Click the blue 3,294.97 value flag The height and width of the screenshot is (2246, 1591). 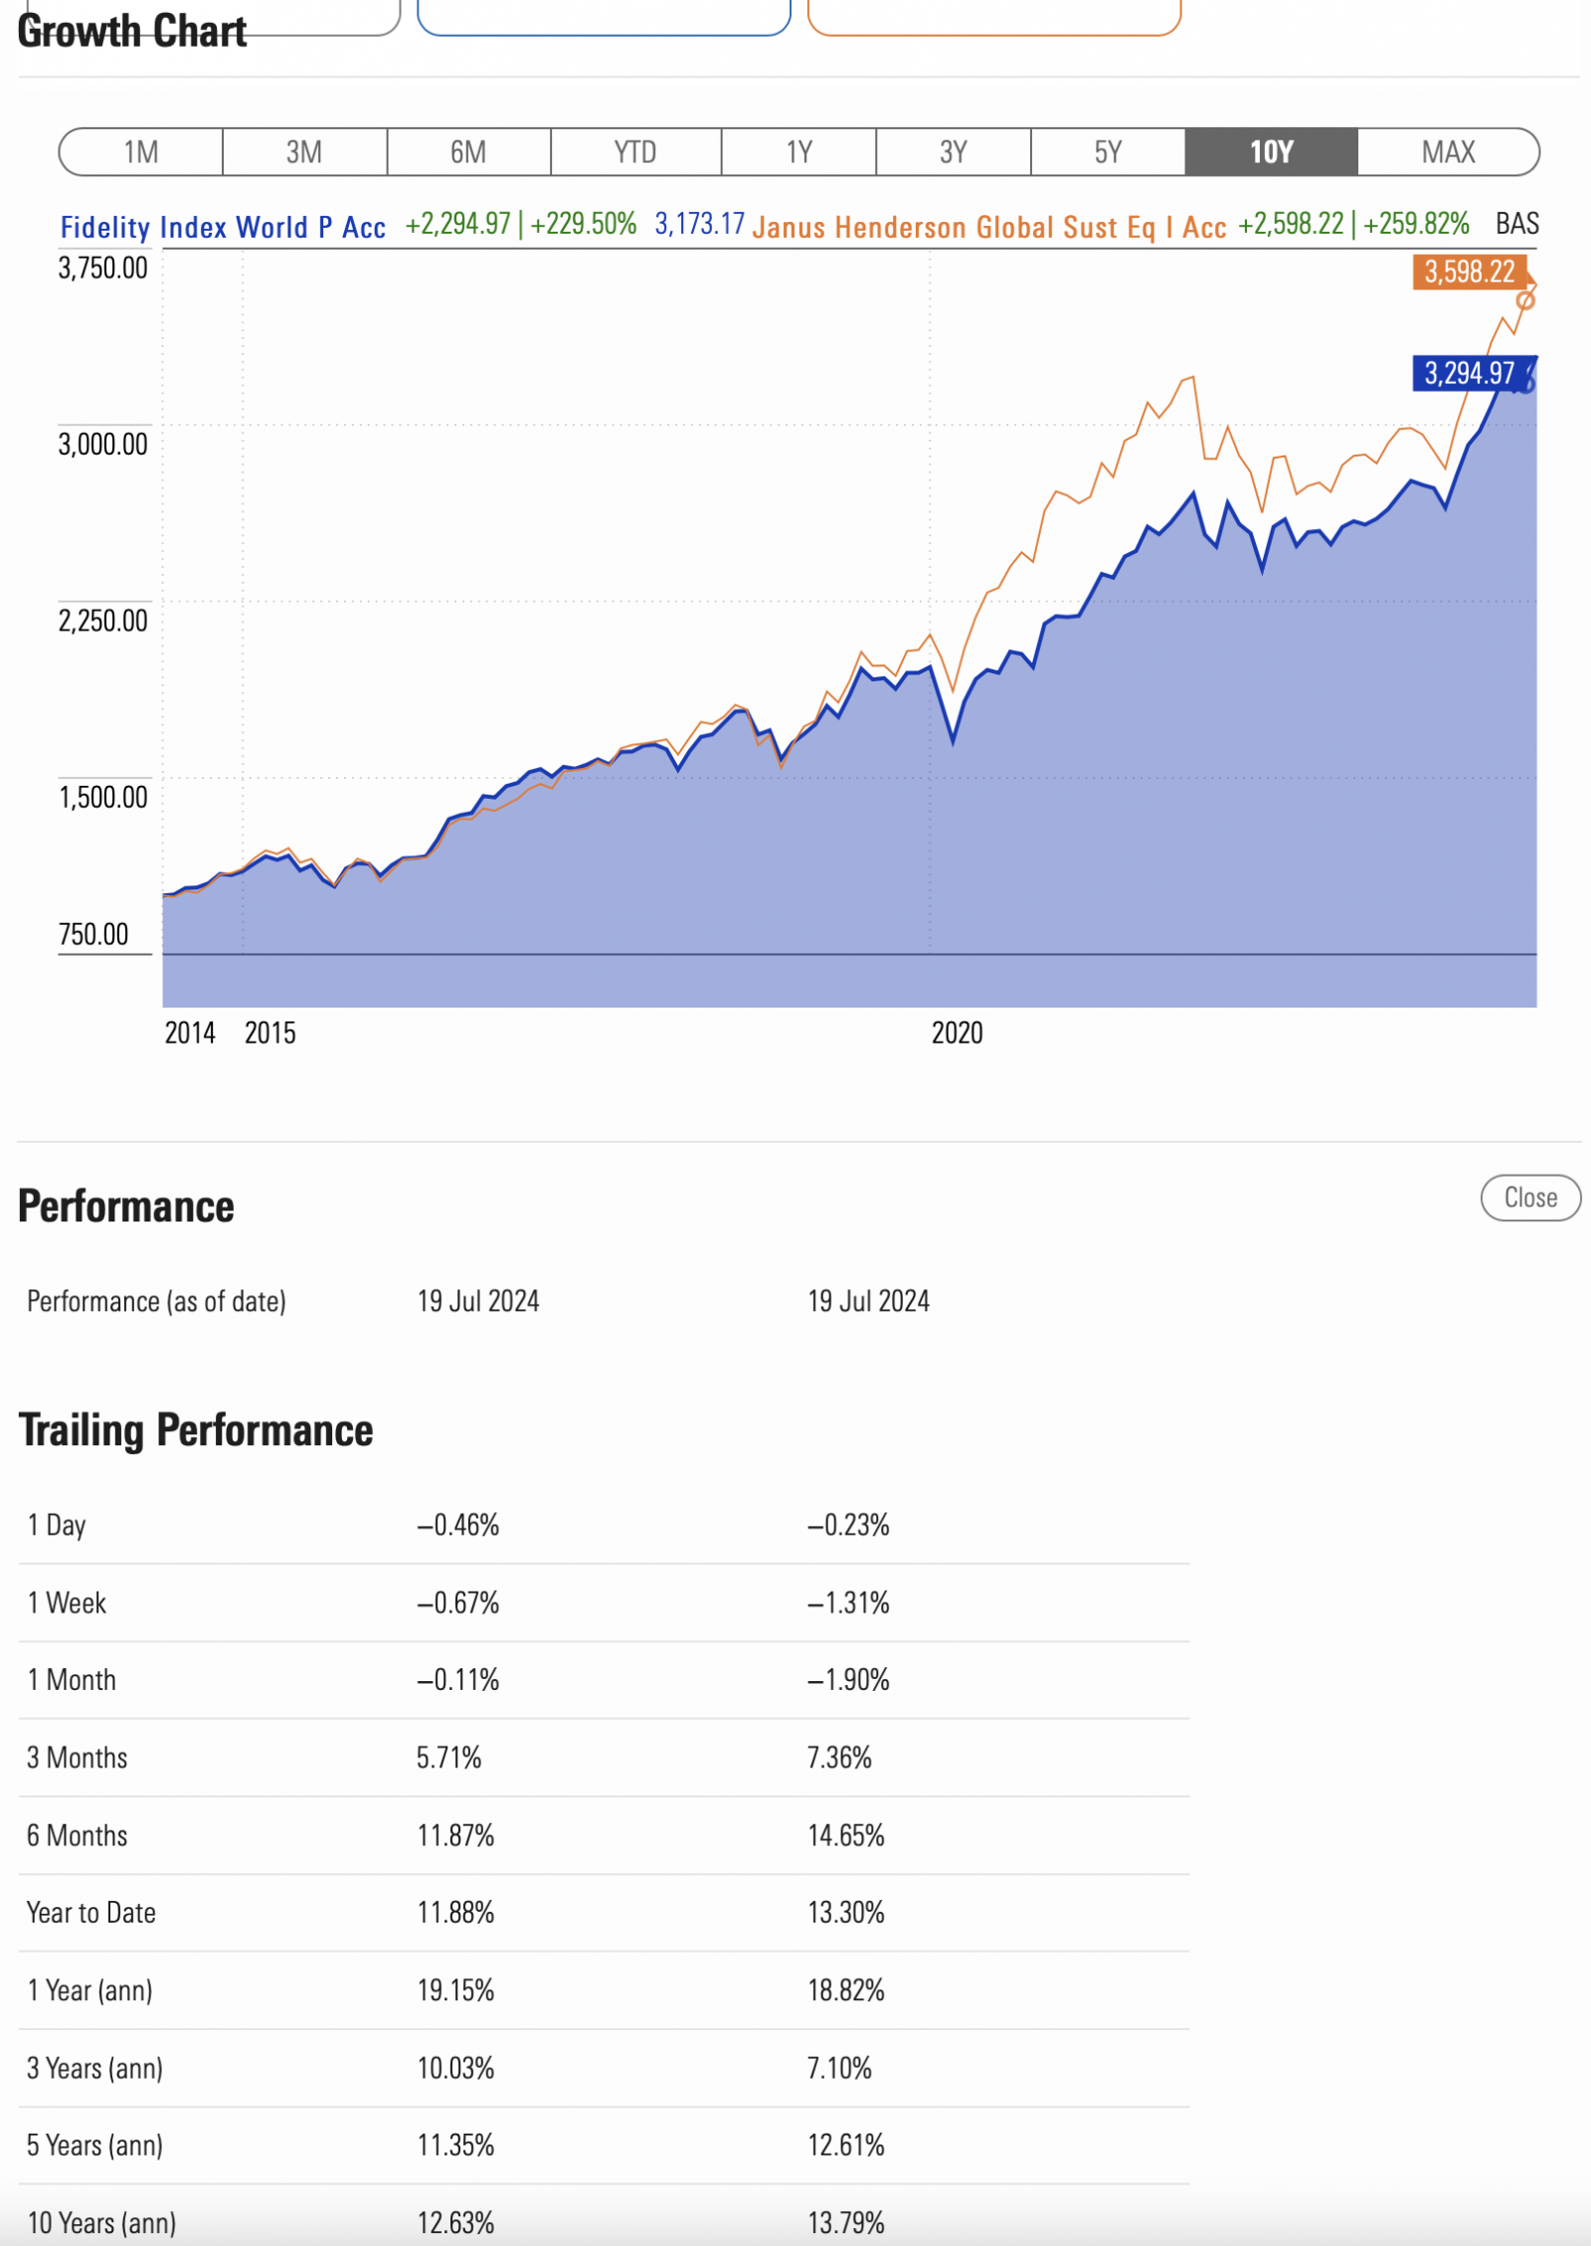(x=1469, y=374)
